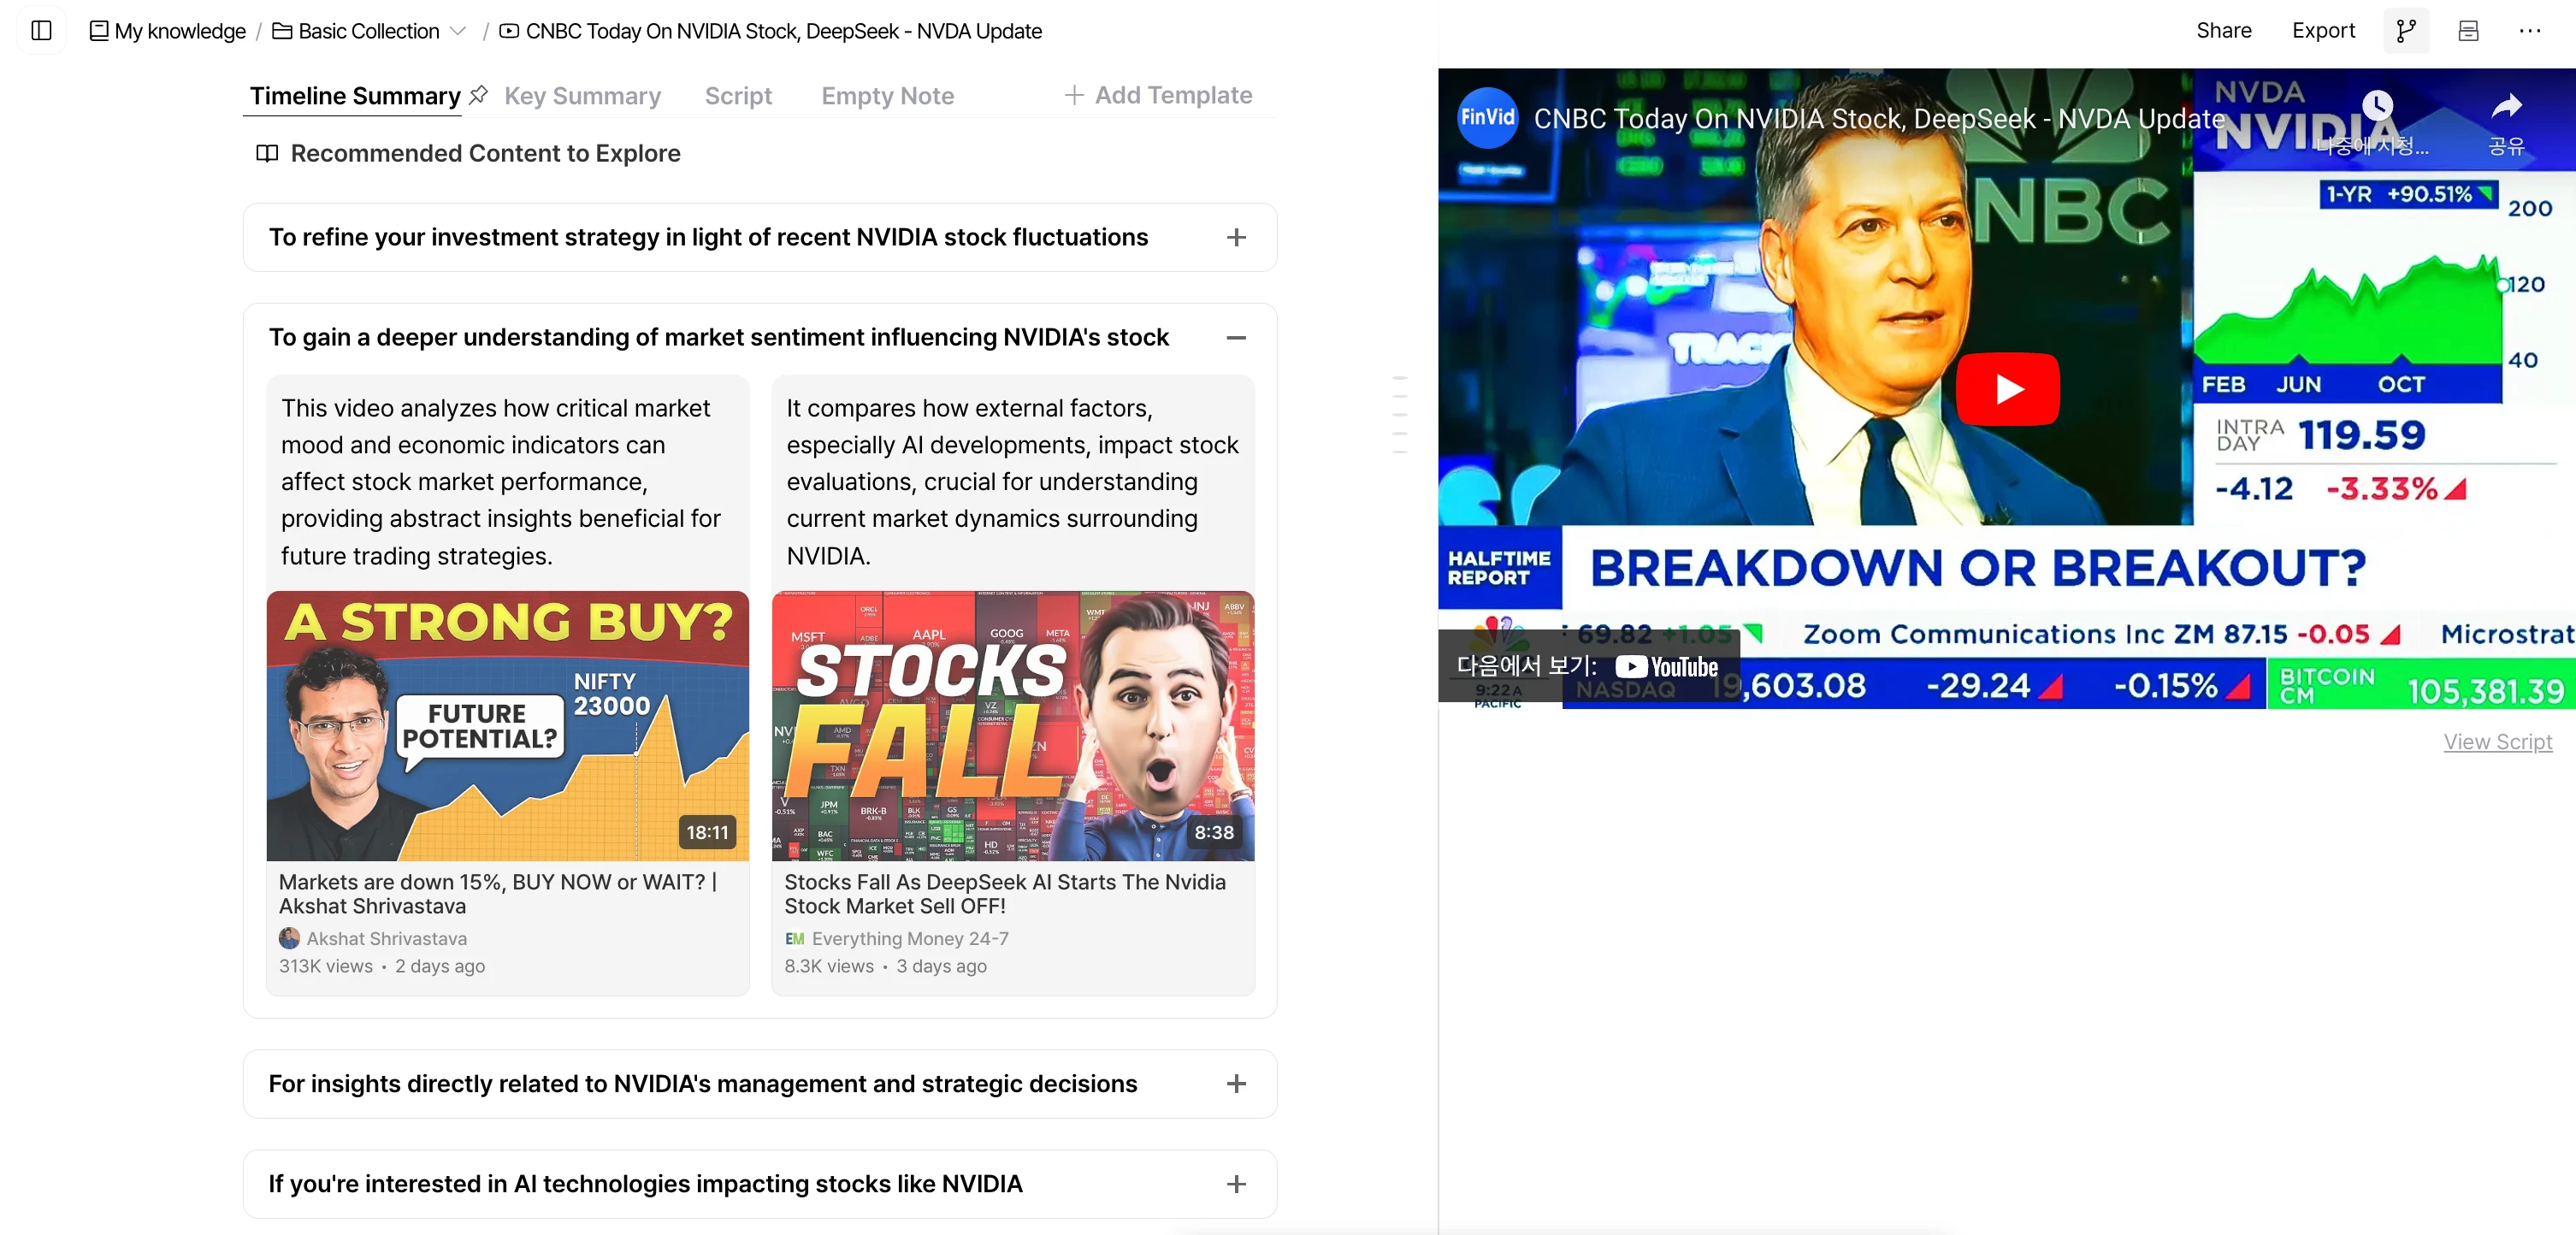
Task: Click the pin icon beside Timeline Summary
Action: [479, 95]
